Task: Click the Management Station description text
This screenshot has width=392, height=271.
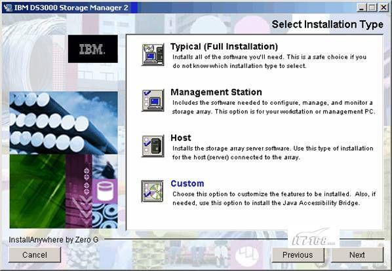Action: (274, 107)
